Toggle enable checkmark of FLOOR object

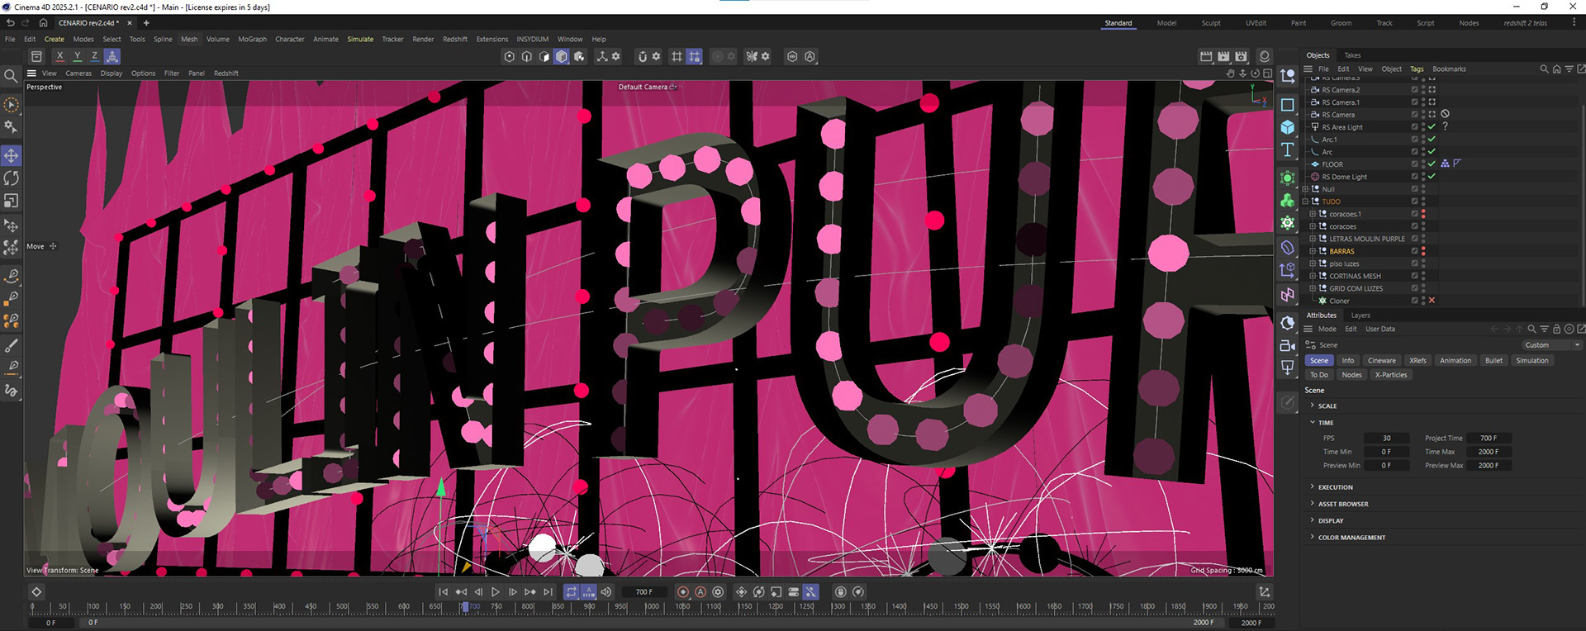tap(1432, 164)
